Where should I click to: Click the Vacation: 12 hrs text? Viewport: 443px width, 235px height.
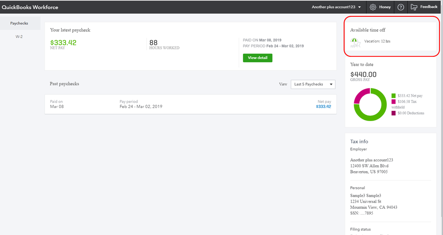[377, 41]
